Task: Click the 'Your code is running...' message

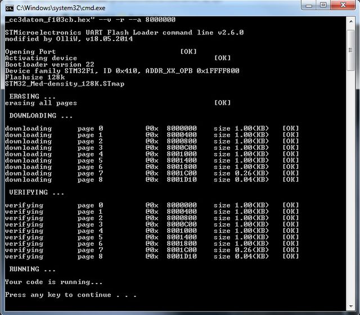Action: [53, 282]
